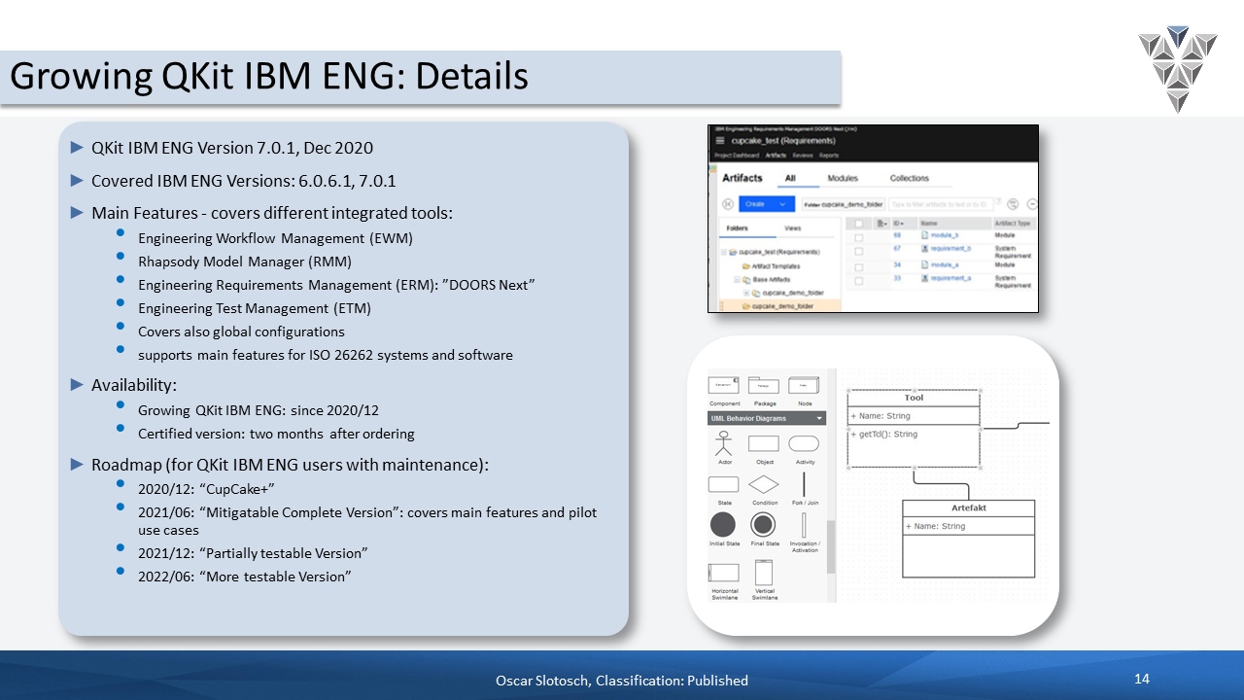1244x700 pixels.
Task: Click the artifact format column icon
Action: [880, 223]
